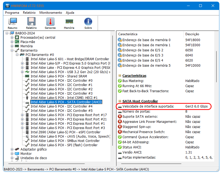This screenshot has width=221, height=175.
Task: Click the USB icon beside USB 3.2 Gen 2x2
Action: pyautogui.click(x=27, y=72)
